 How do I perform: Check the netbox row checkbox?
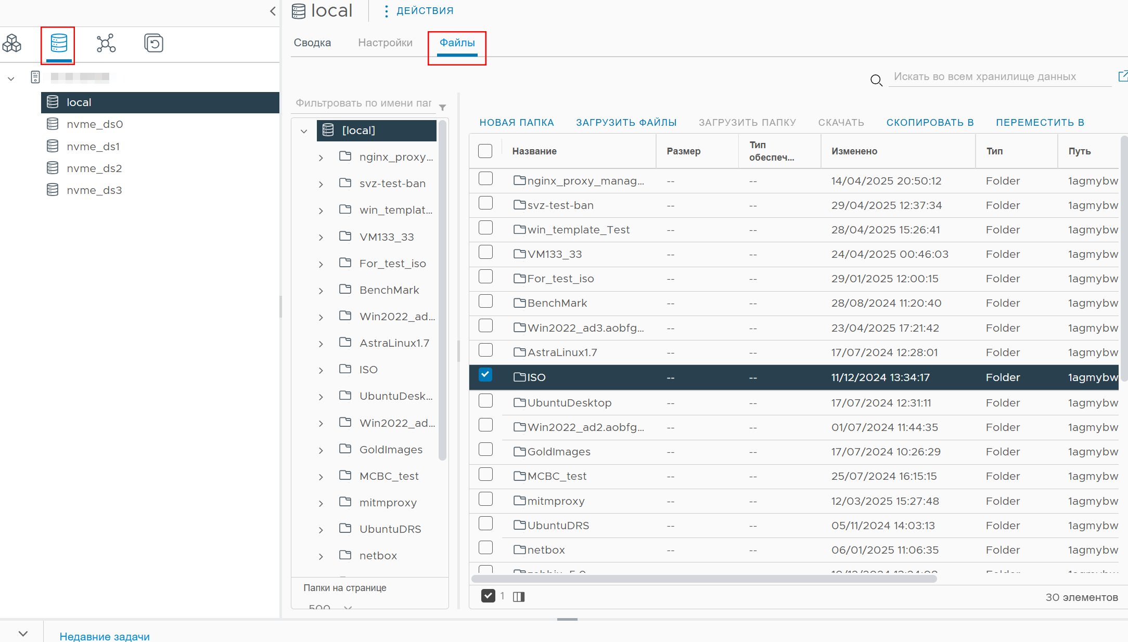click(485, 547)
